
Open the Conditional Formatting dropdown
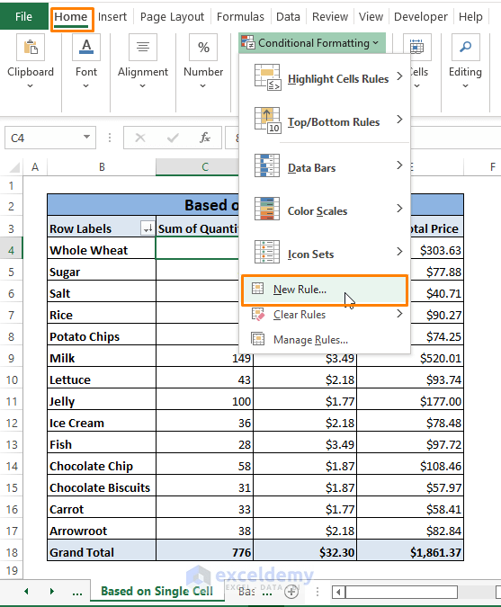pyautogui.click(x=312, y=43)
